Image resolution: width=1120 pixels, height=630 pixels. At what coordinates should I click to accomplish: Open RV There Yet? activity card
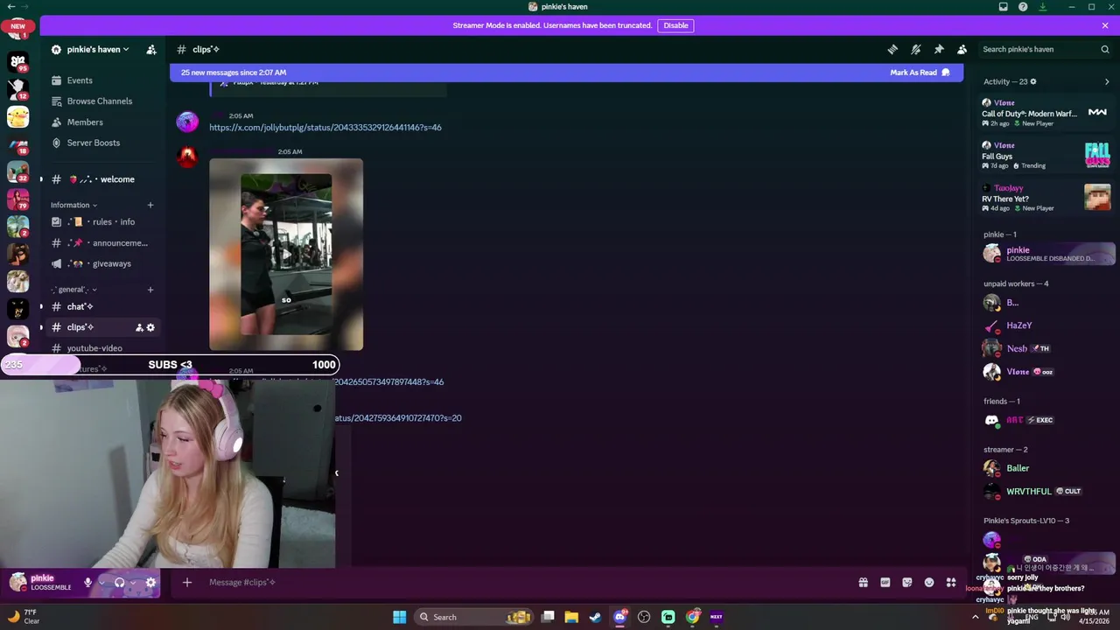pyautogui.click(x=1046, y=199)
